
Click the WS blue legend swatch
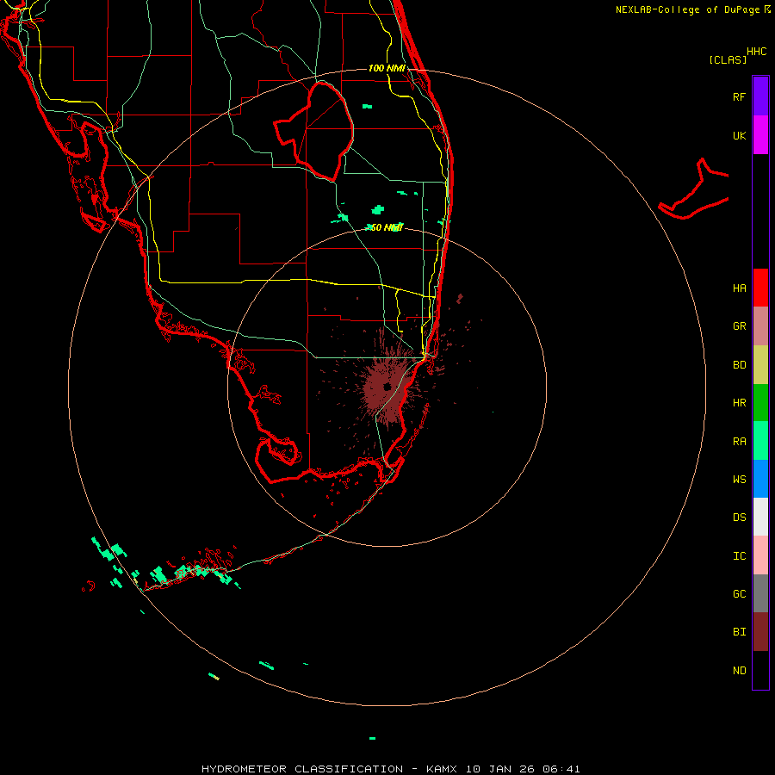pos(760,479)
